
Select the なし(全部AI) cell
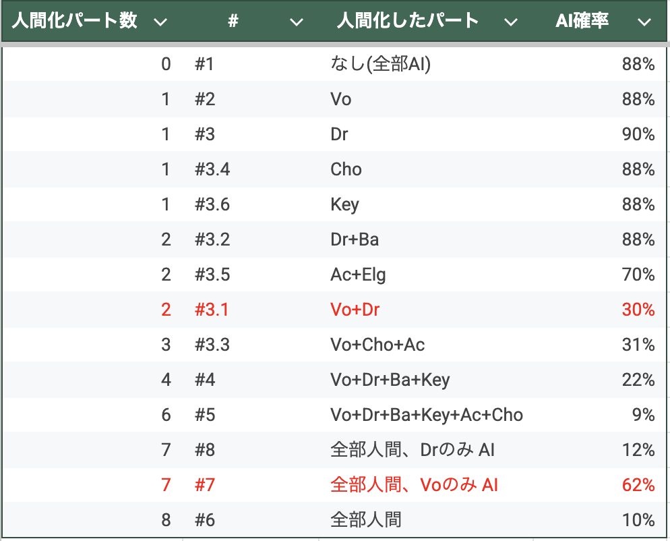(380, 64)
